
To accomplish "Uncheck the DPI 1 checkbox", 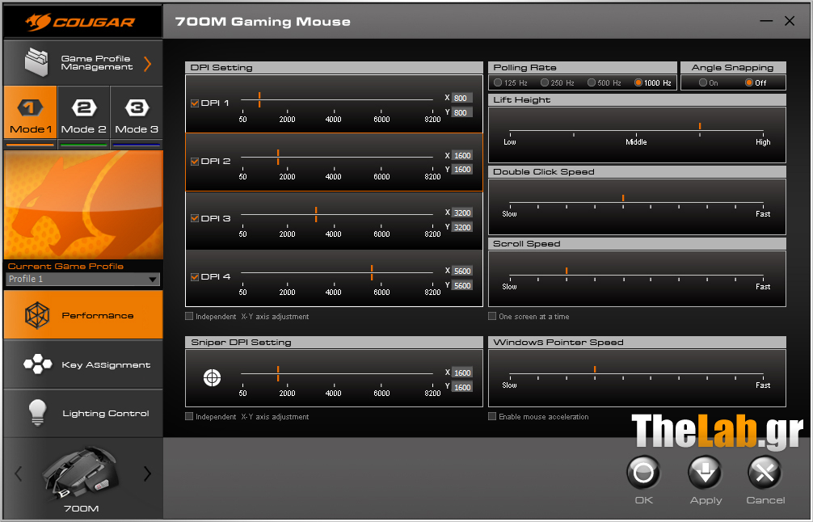I will [x=195, y=103].
